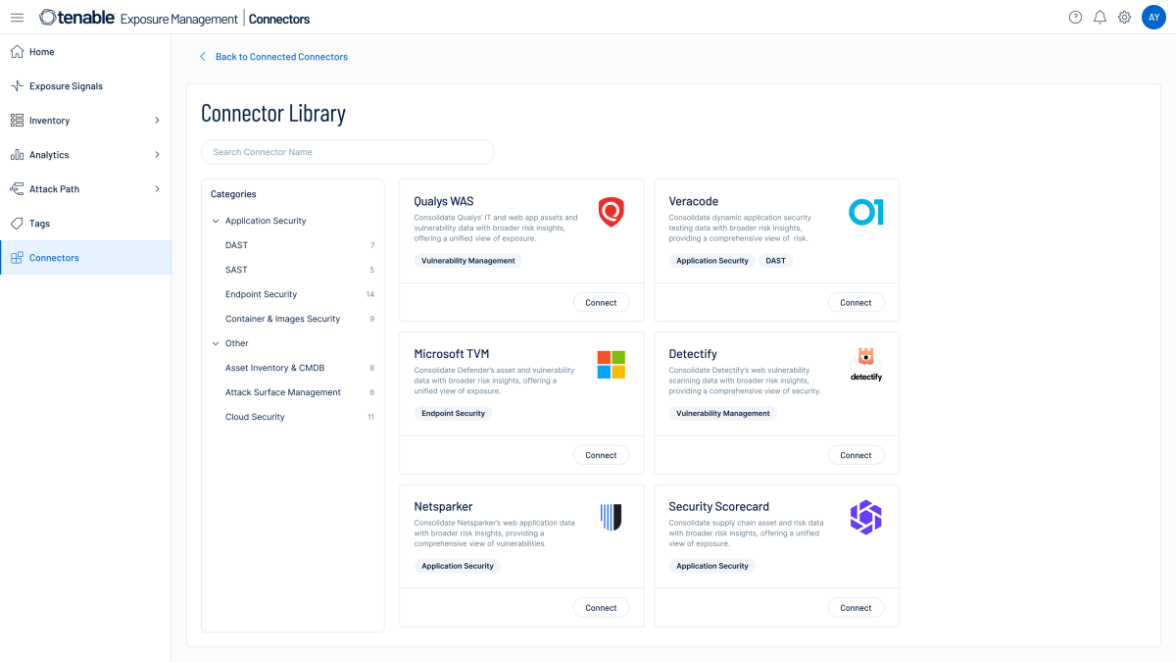Open the hamburger navigation menu
The height and width of the screenshot is (662, 1176).
17,18
